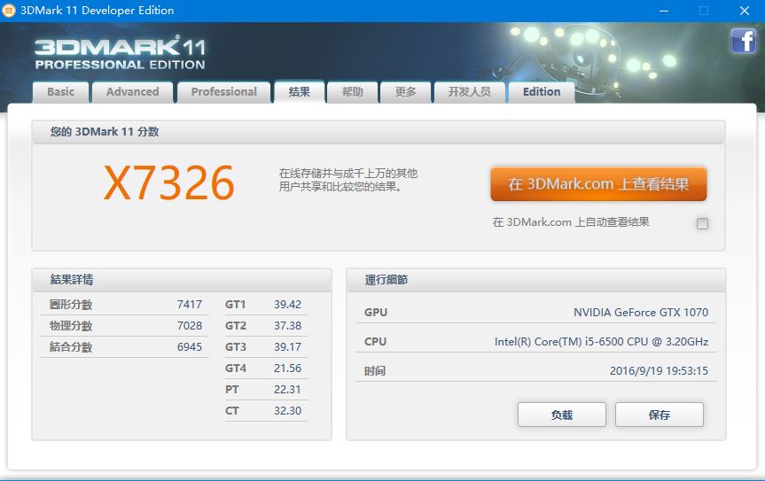Screen dimensions: 765x481
Task: Click the NVIDIA GeForce GTX 1070 text
Action: [x=641, y=313]
